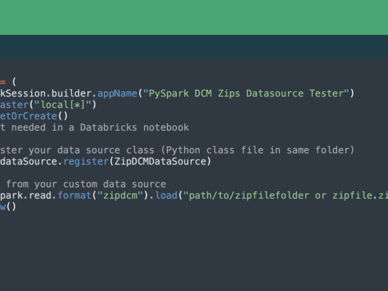The image size is (388, 291).
Task: Click the park.read text in the code
Action: pyautogui.click(x=26, y=195)
